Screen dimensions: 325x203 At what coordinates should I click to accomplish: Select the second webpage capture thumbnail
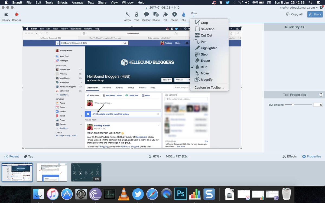pyautogui.click(x=52, y=172)
